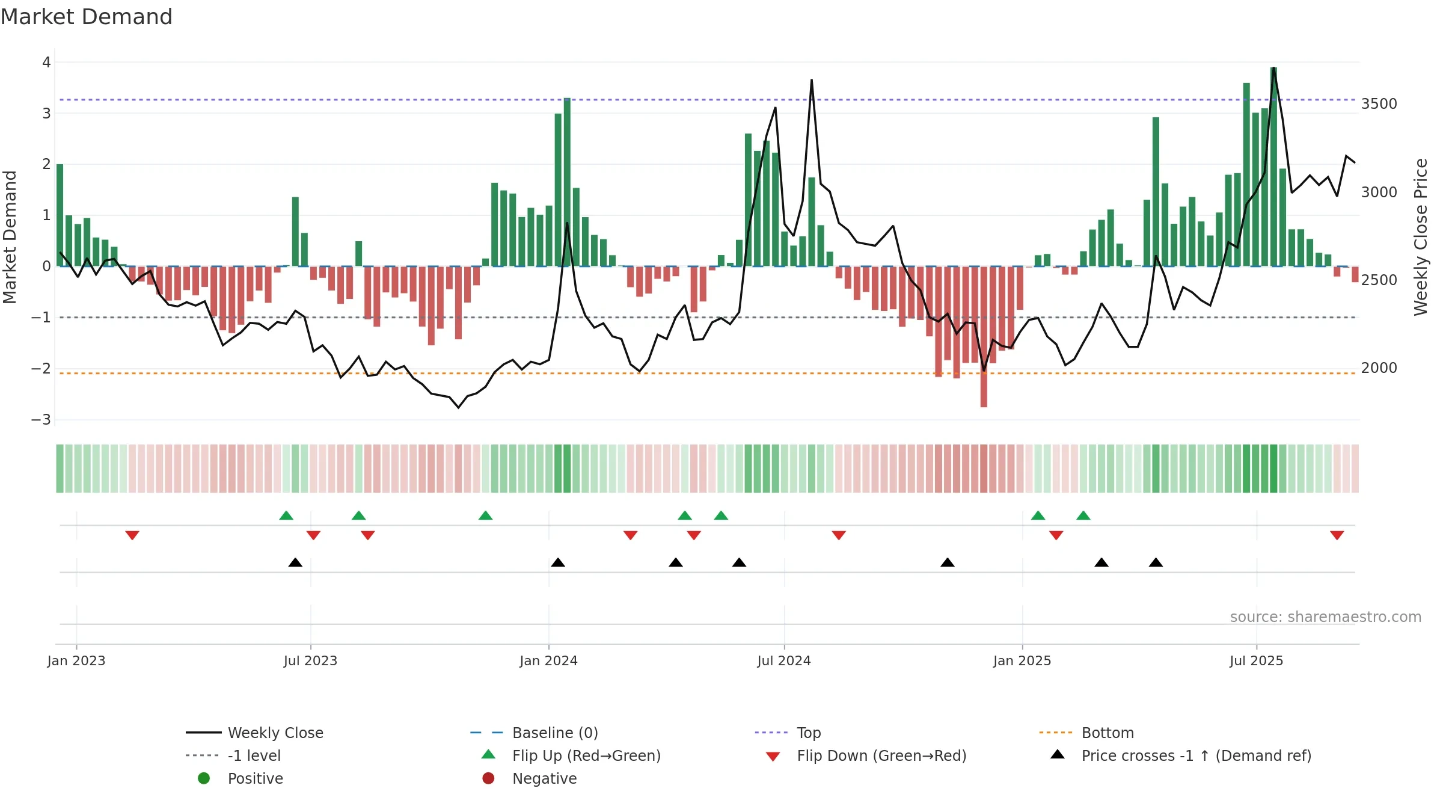This screenshot has height=812, width=1443.
Task: Toggle the Flip Up (Red→Green) legend entry
Action: point(571,755)
